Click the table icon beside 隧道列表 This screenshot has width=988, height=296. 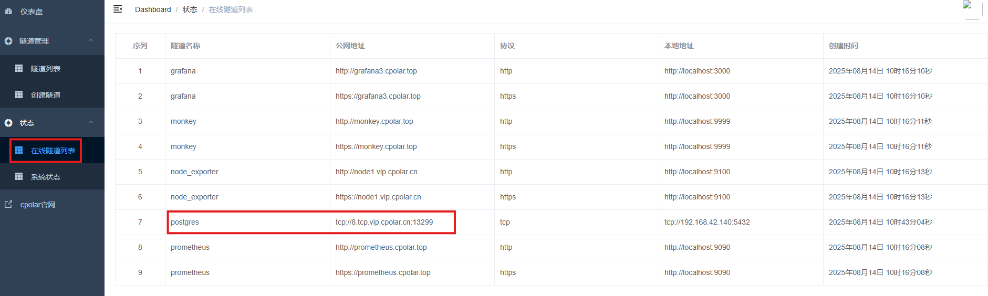point(19,68)
